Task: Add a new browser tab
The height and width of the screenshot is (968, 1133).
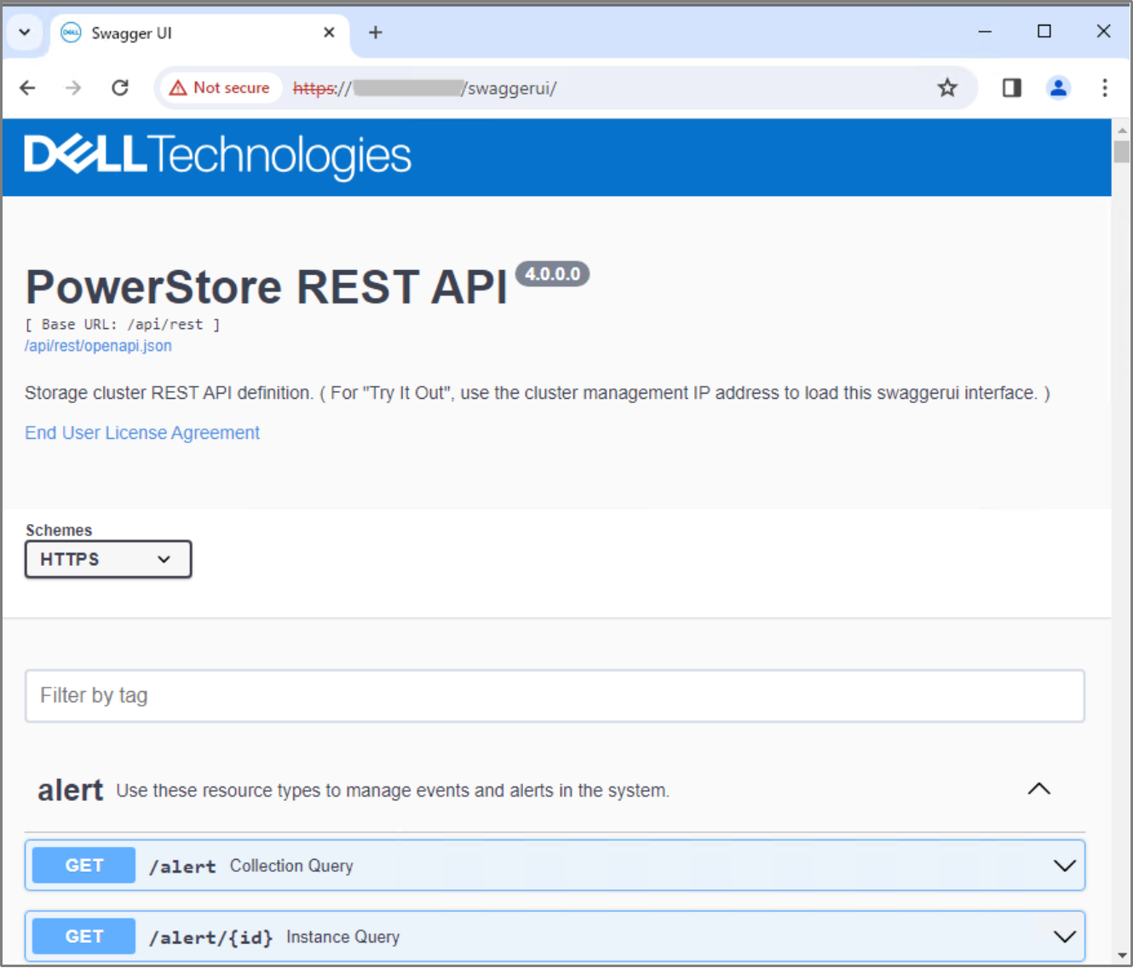Action: [376, 32]
